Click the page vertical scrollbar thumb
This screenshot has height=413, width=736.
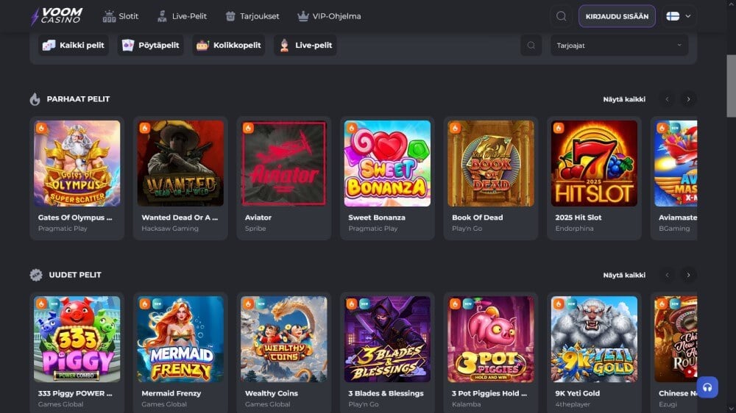[732, 86]
